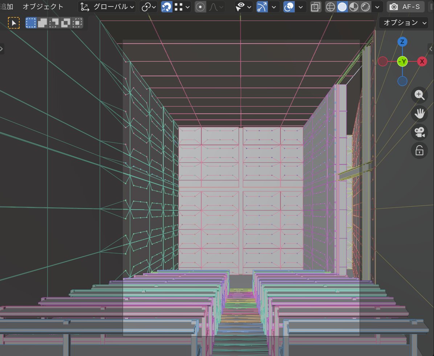Screen dimensions: 434x356
Task: Click the negative X gizmo circle
Action: (x=382, y=61)
